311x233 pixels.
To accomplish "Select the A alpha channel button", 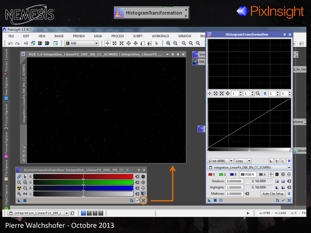I will pyautogui.click(x=262, y=174).
